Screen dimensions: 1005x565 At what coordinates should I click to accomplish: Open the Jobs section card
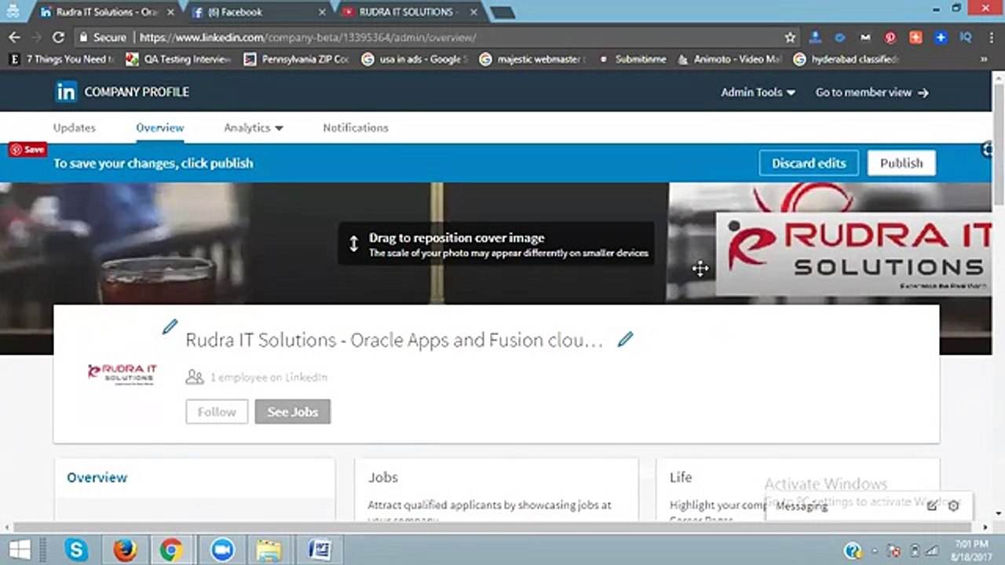coord(496,489)
